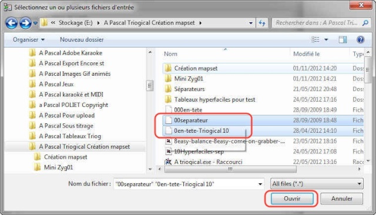This screenshot has height=215, width=376.
Task: Click file list horizontal scroll-right arrow
Action: (x=359, y=169)
